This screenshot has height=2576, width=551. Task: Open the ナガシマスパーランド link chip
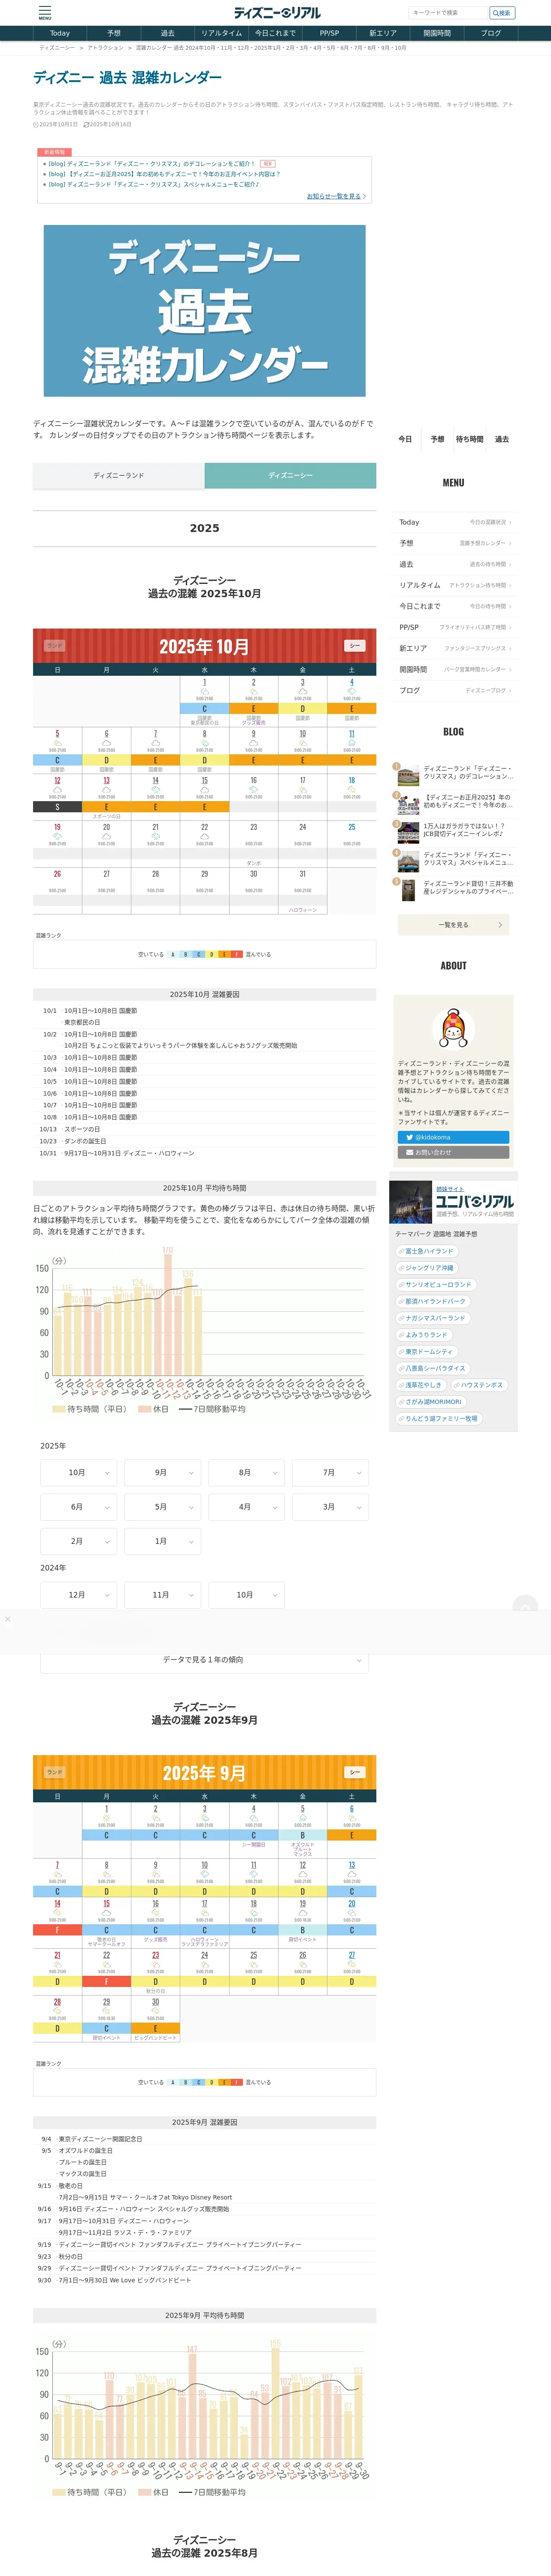pyautogui.click(x=433, y=1318)
